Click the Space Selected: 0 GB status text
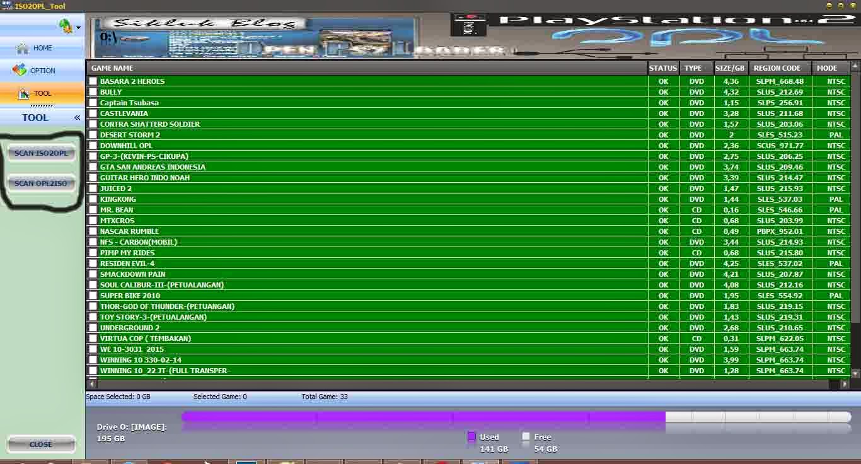Image resolution: width=861 pixels, height=464 pixels. 118,397
